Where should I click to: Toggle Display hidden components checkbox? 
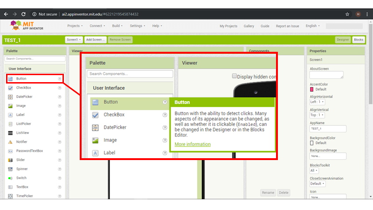[x=235, y=77]
